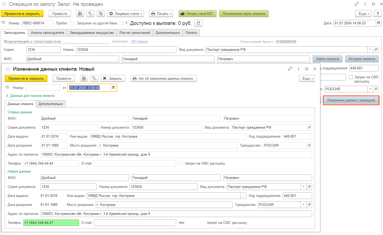Open dialog Дополнительно tab
Screen dimensions: 383x235
(x=51, y=104)
